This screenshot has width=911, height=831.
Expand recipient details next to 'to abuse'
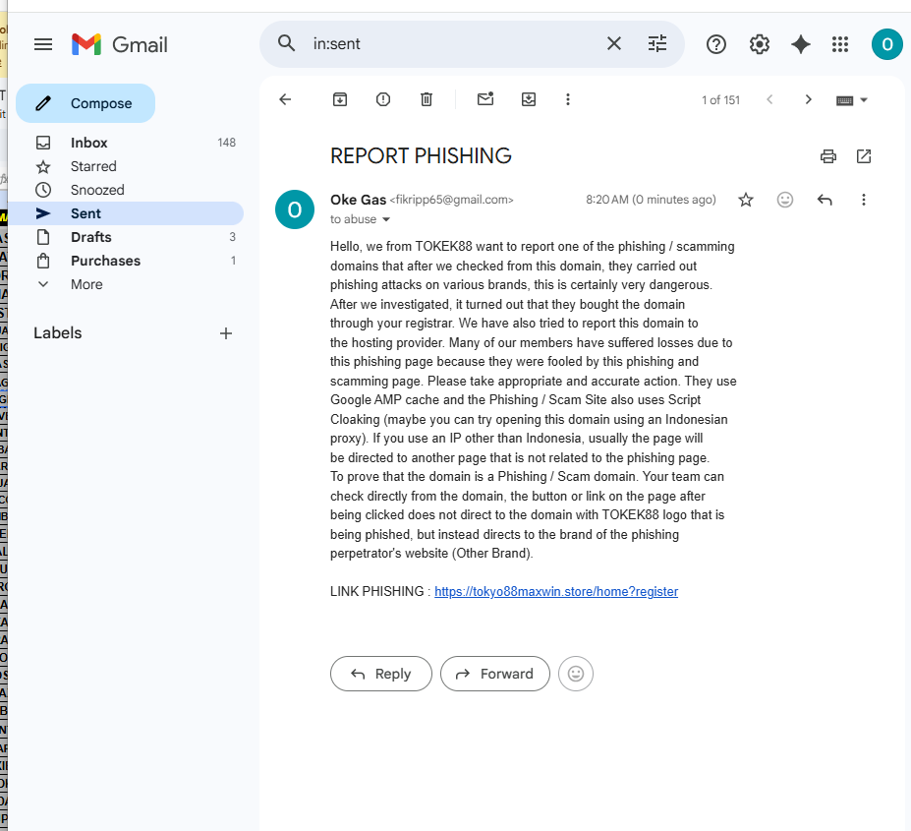(x=386, y=220)
